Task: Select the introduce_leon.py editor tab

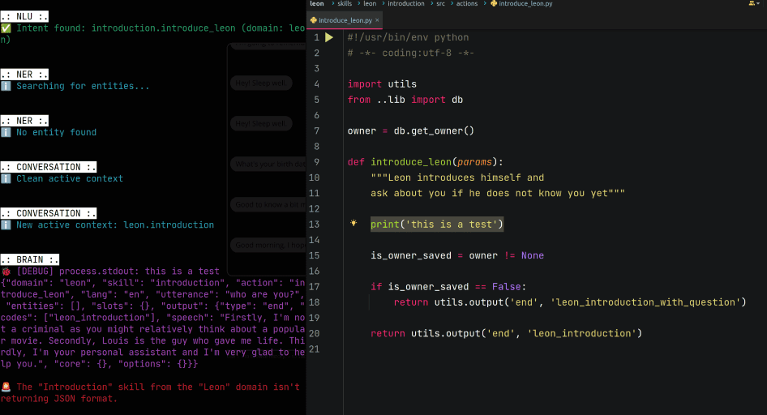Action: pos(345,20)
